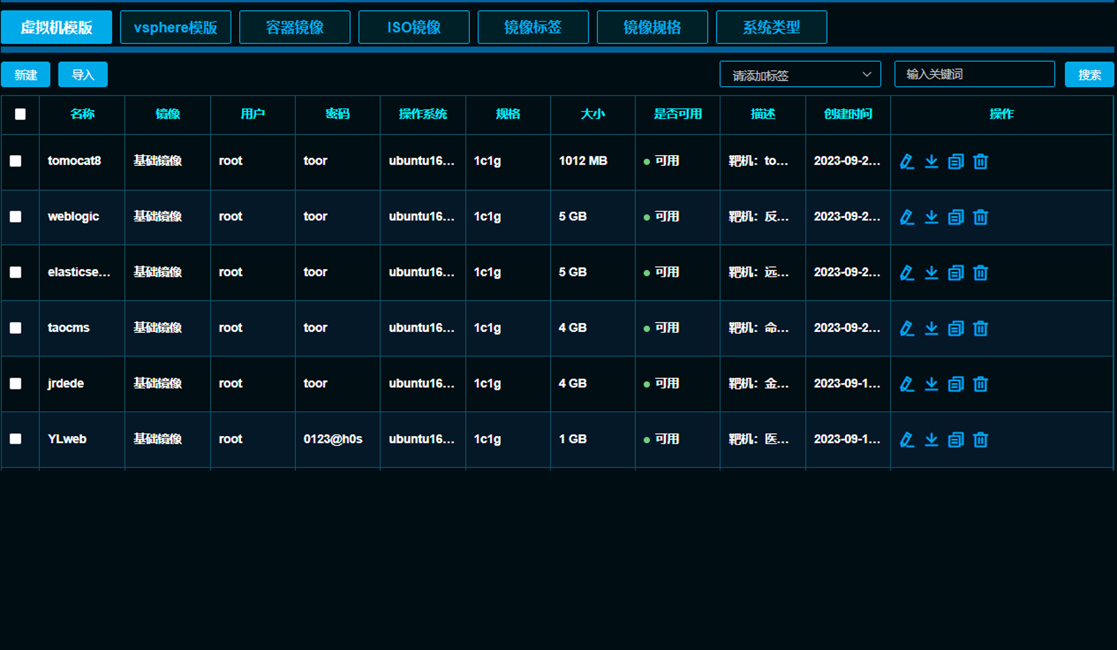Copy the jrdede template

click(956, 384)
